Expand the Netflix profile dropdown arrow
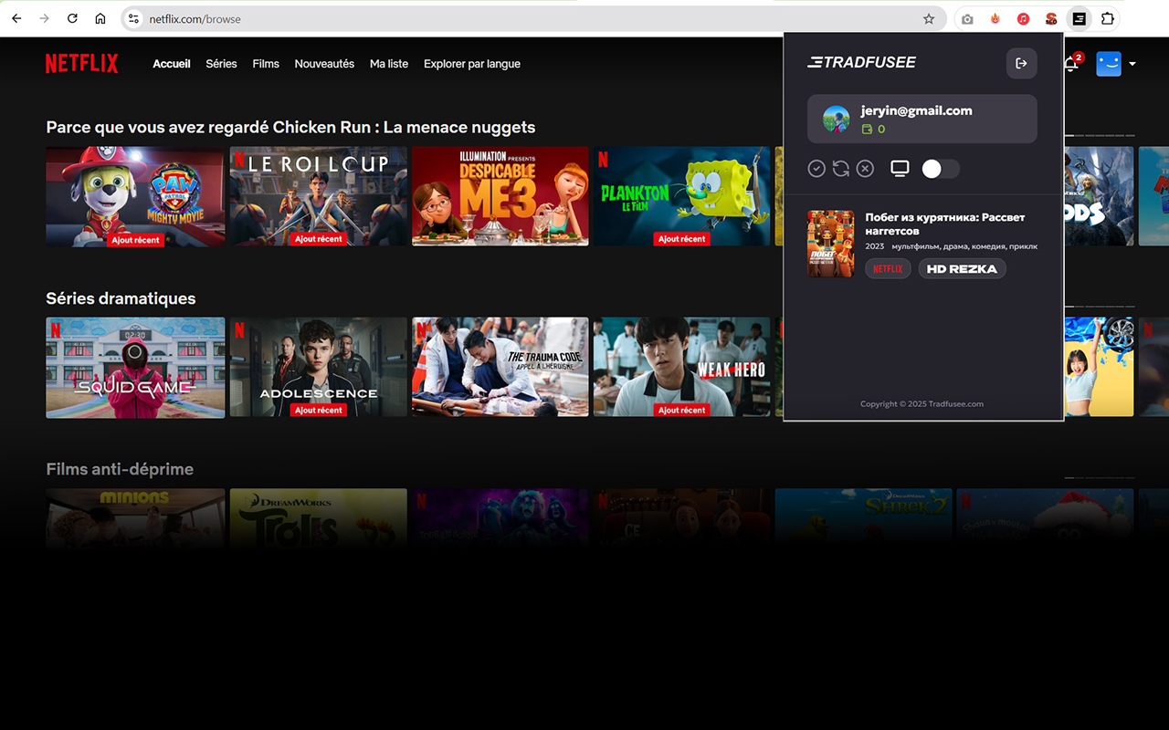Image resolution: width=1169 pixels, height=730 pixels. (x=1132, y=64)
